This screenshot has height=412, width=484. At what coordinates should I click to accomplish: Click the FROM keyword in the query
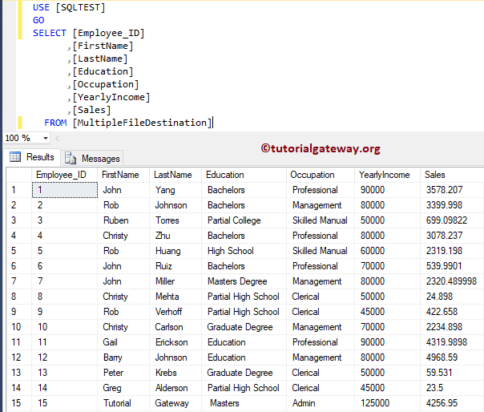pyautogui.click(x=55, y=123)
